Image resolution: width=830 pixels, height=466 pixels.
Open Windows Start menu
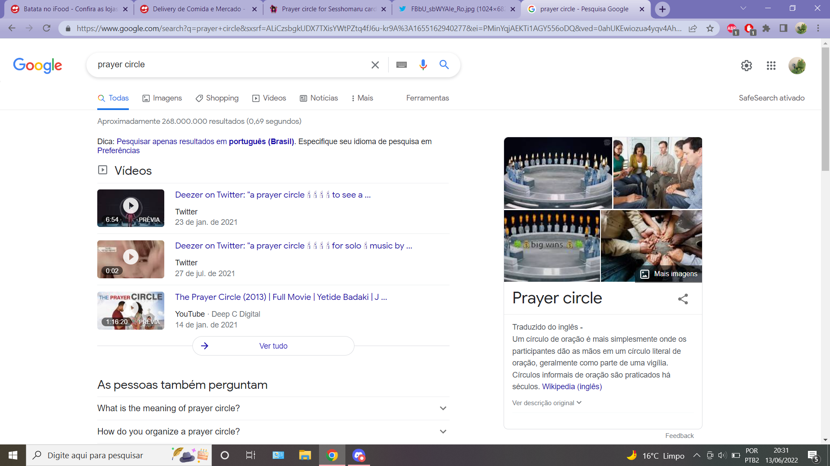(x=13, y=455)
